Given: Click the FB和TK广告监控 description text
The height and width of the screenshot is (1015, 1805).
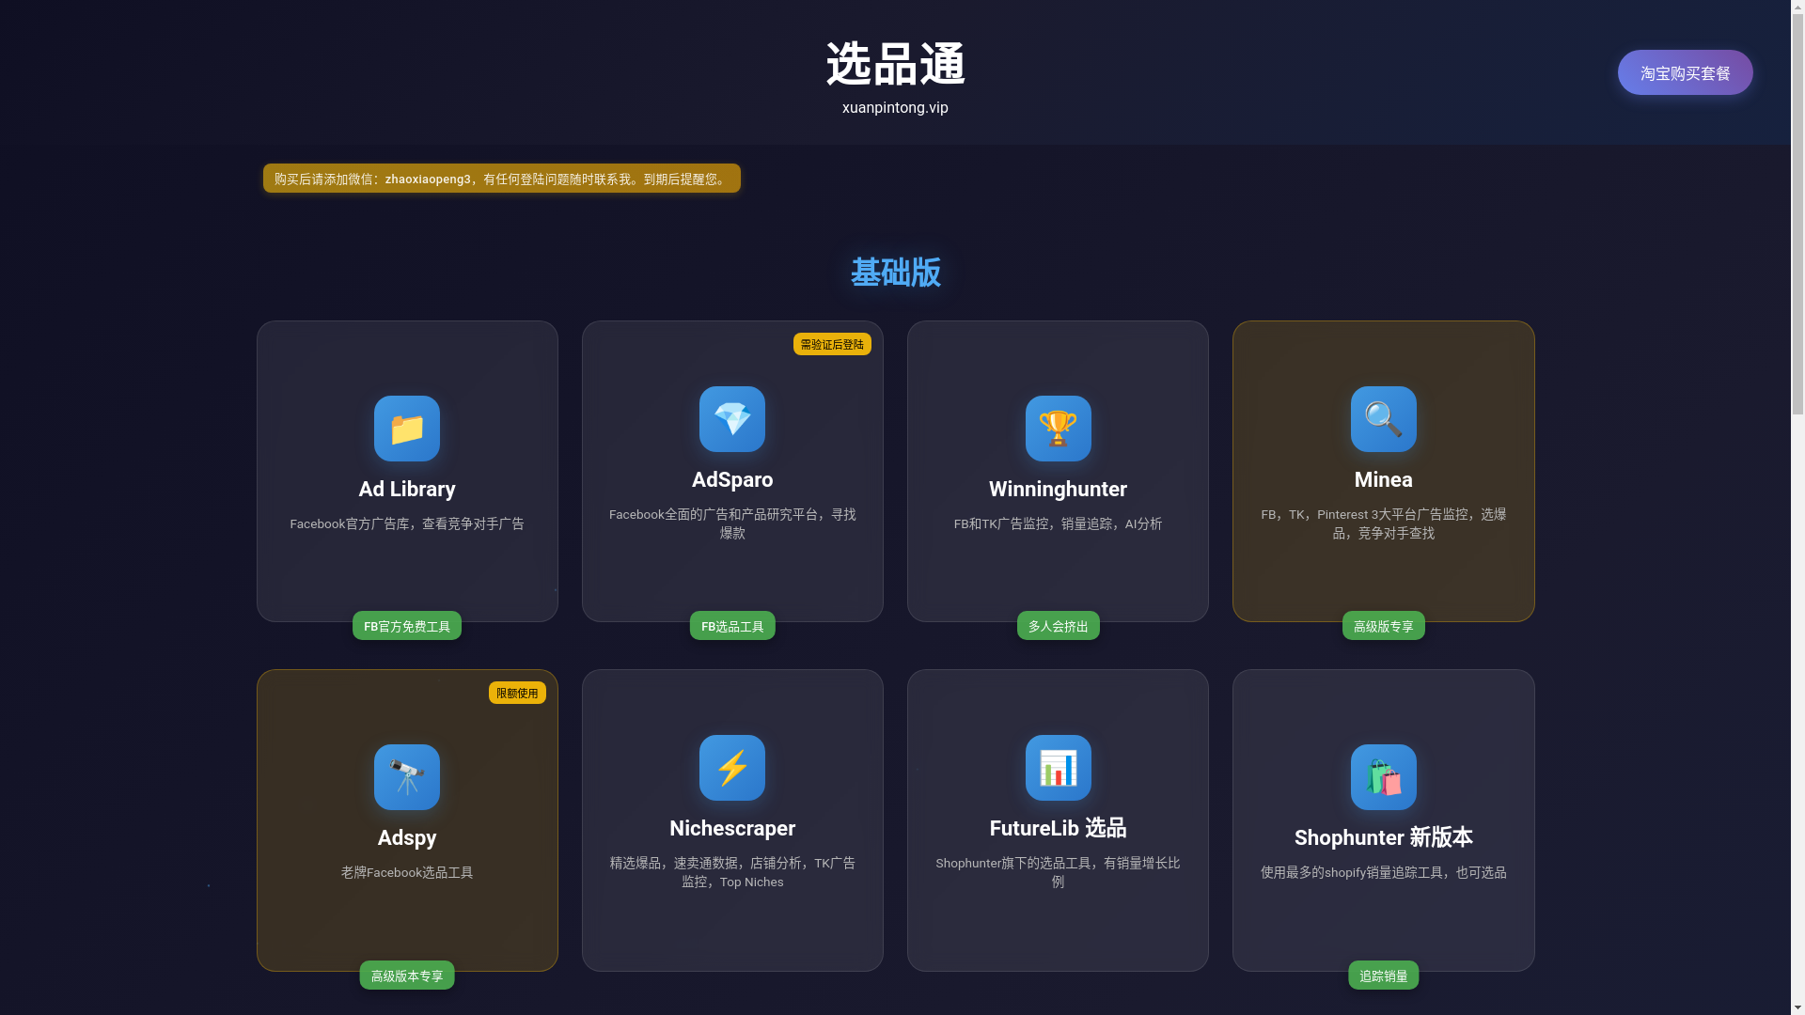Looking at the screenshot, I should (x=1058, y=523).
